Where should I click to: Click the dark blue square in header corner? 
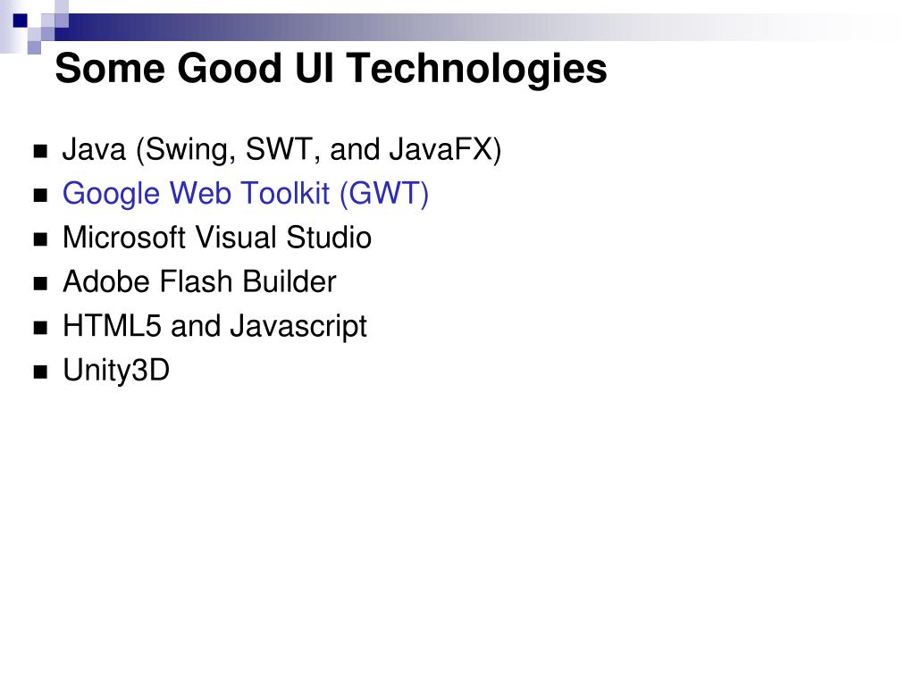(x=21, y=21)
